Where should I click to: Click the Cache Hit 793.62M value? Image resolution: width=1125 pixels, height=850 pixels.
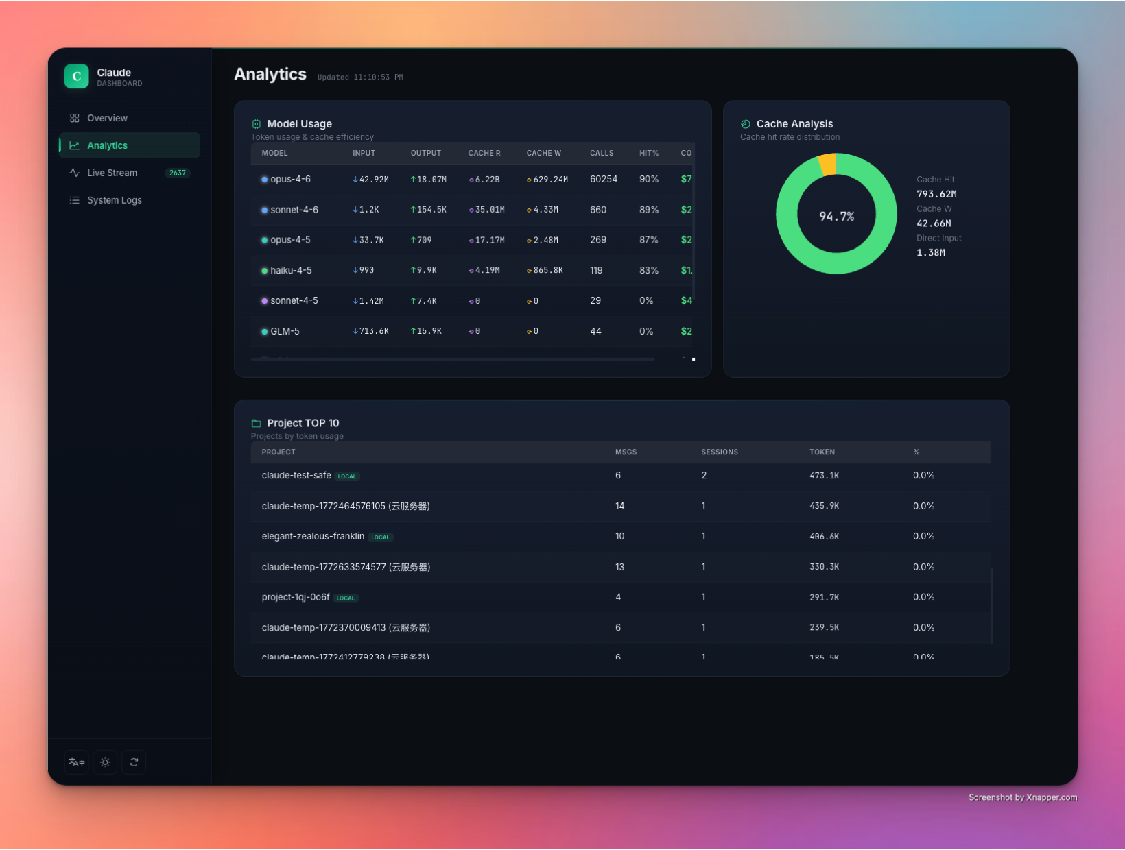(936, 194)
